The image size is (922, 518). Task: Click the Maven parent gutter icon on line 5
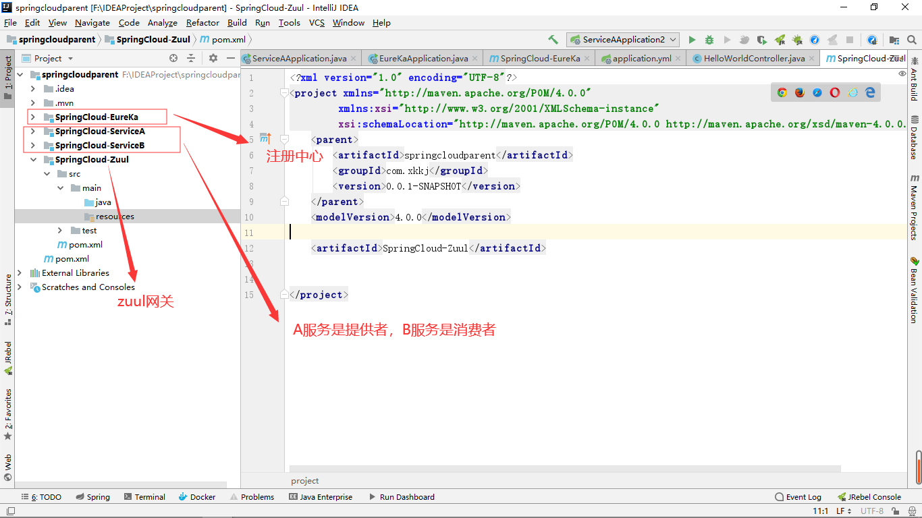[x=265, y=139]
